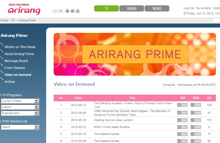
Task: Open the Entertainment programs dropdown
Action: click(x=20, y=113)
